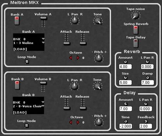
Task: Open the 1 - 3 Violins sample dropdown
Action: coord(43,43)
